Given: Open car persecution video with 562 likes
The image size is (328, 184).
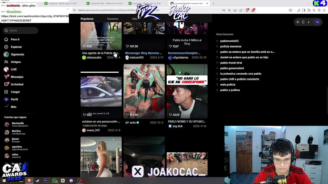Looking at the screenshot, I should pyautogui.click(x=101, y=91).
